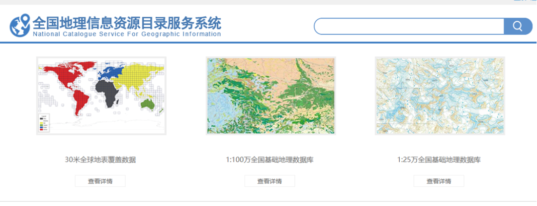Open the 1:25万 contour map thumbnail

[440, 96]
